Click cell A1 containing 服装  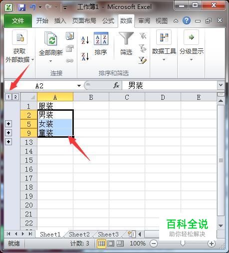(55, 106)
